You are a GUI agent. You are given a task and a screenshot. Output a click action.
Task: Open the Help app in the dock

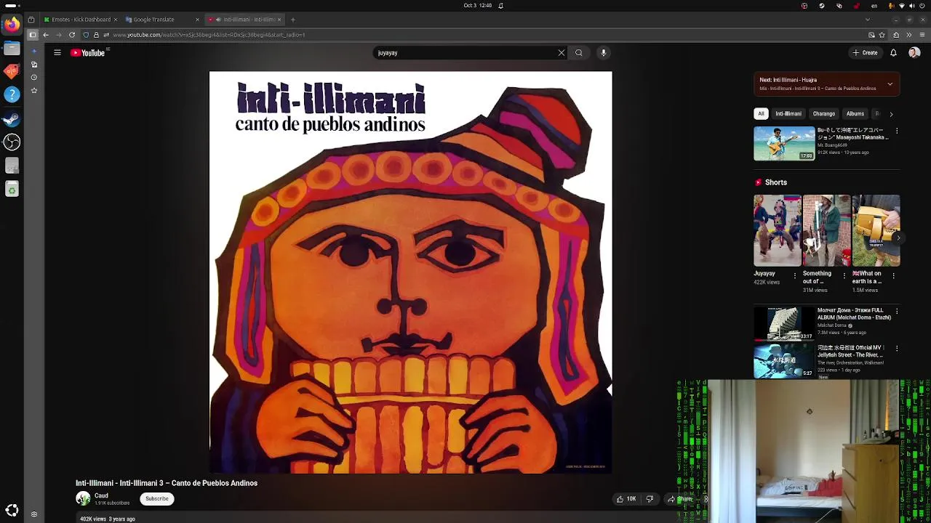tap(12, 94)
